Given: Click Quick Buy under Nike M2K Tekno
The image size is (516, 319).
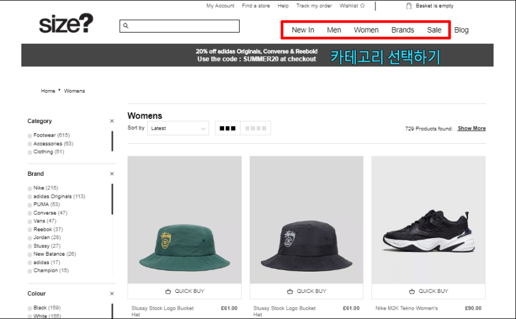Looking at the screenshot, I should click(x=428, y=291).
